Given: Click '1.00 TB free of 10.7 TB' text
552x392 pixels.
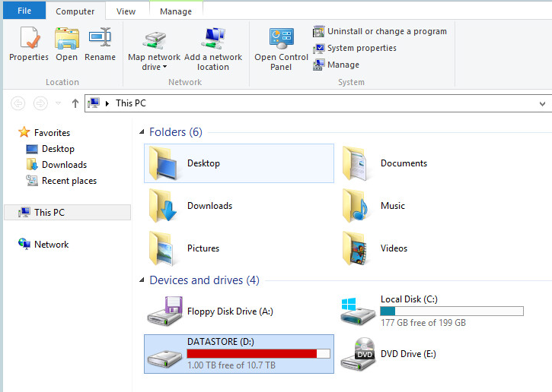Looking at the screenshot, I should 231,365.
